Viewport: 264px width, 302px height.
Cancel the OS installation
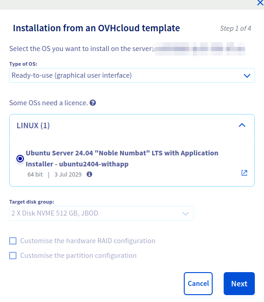[x=198, y=284]
